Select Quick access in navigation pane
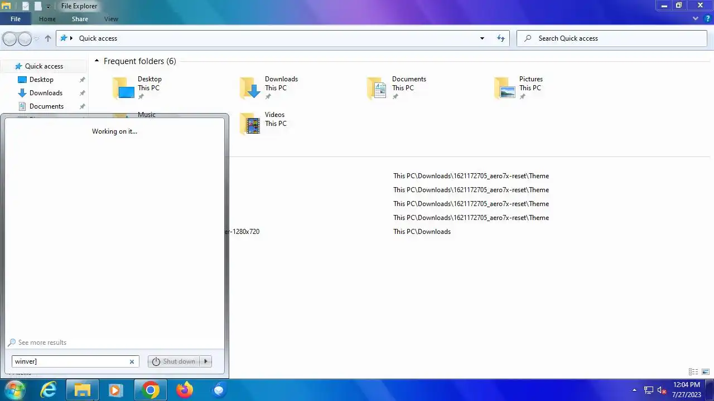The image size is (714, 401). 44,66
